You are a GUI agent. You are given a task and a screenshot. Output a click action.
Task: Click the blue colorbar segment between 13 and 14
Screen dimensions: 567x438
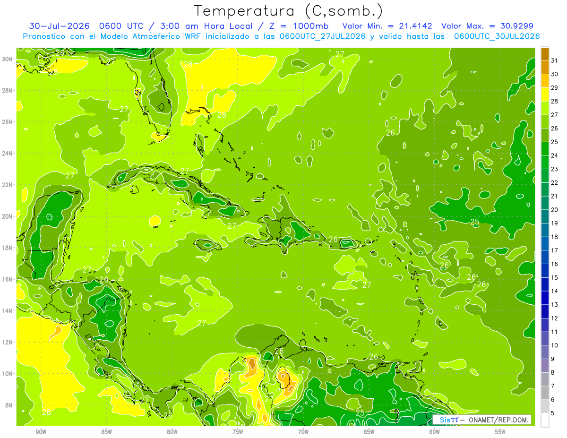(545, 298)
